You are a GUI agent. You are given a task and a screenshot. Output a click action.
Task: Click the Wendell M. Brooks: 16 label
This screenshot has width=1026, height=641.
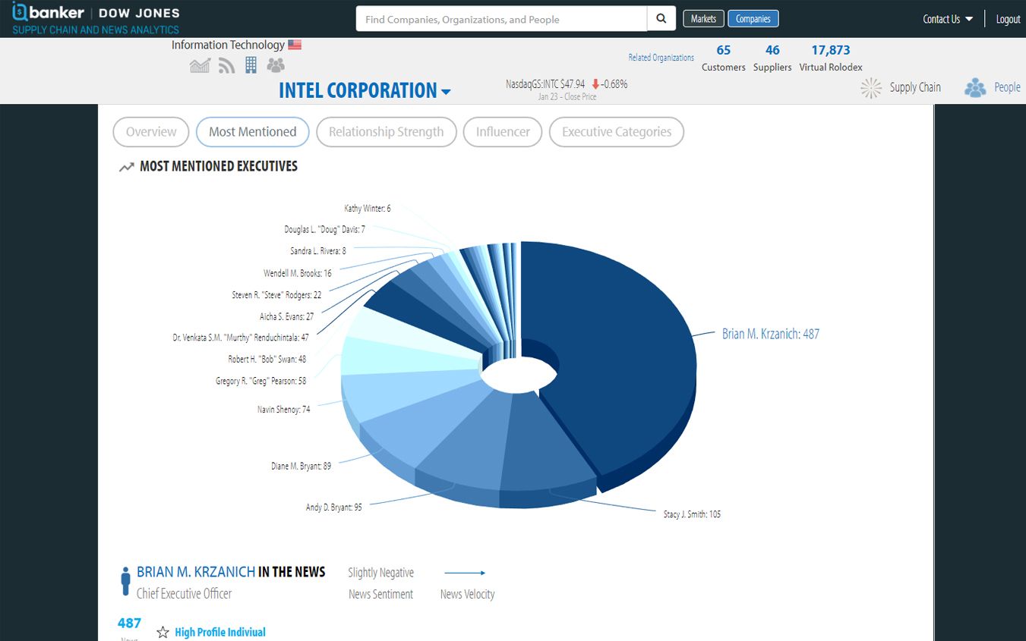point(298,273)
